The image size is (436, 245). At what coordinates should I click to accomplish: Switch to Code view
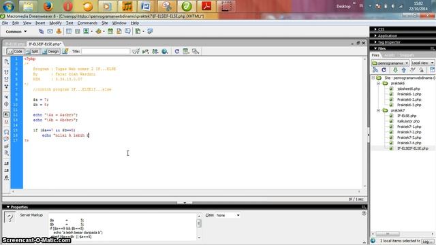pos(15,52)
